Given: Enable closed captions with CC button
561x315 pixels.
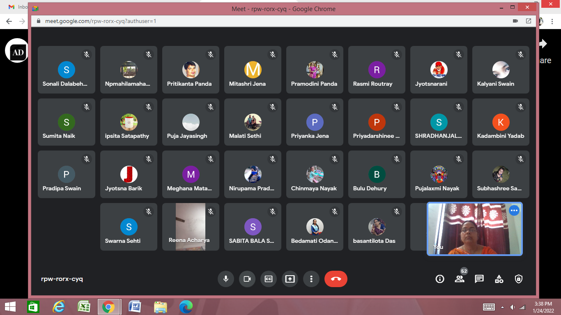Looking at the screenshot, I should 269,279.
